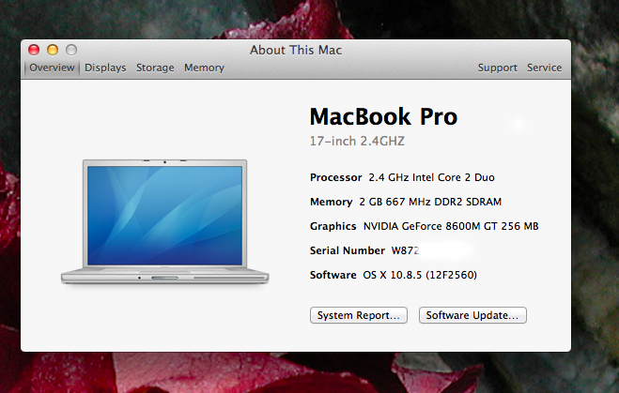The height and width of the screenshot is (393, 619).
Task: Close the About This Mac window
Action: (34, 50)
